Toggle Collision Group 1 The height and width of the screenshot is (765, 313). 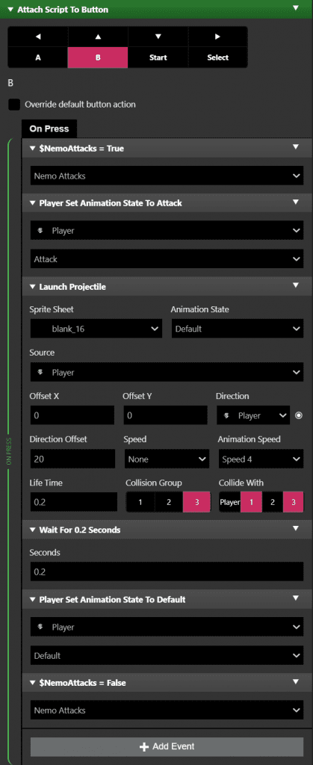pos(140,502)
